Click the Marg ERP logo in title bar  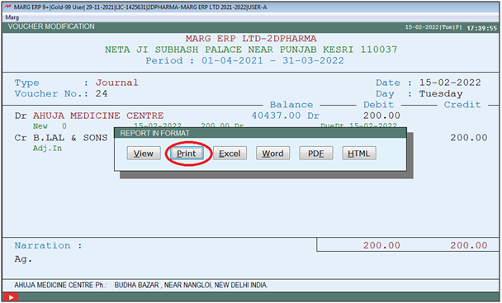point(7,7)
